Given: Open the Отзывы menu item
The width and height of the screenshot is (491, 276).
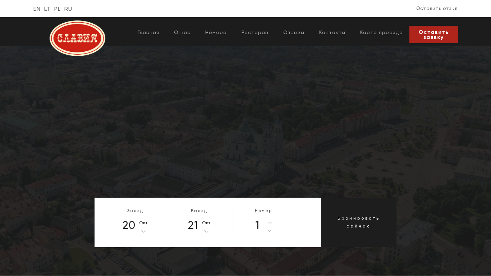Looking at the screenshot, I should 294,33.
